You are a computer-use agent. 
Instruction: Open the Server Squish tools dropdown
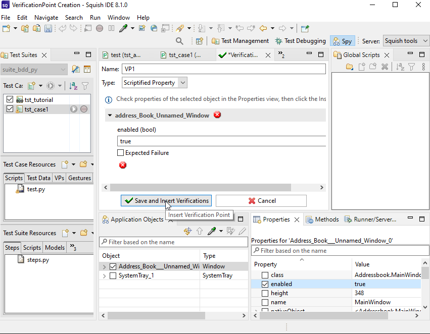click(406, 41)
